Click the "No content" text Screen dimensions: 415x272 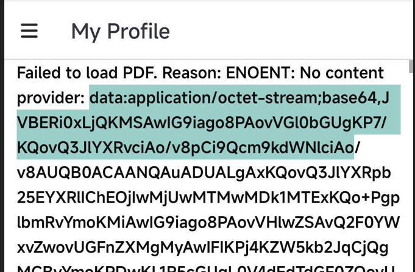coord(342,72)
